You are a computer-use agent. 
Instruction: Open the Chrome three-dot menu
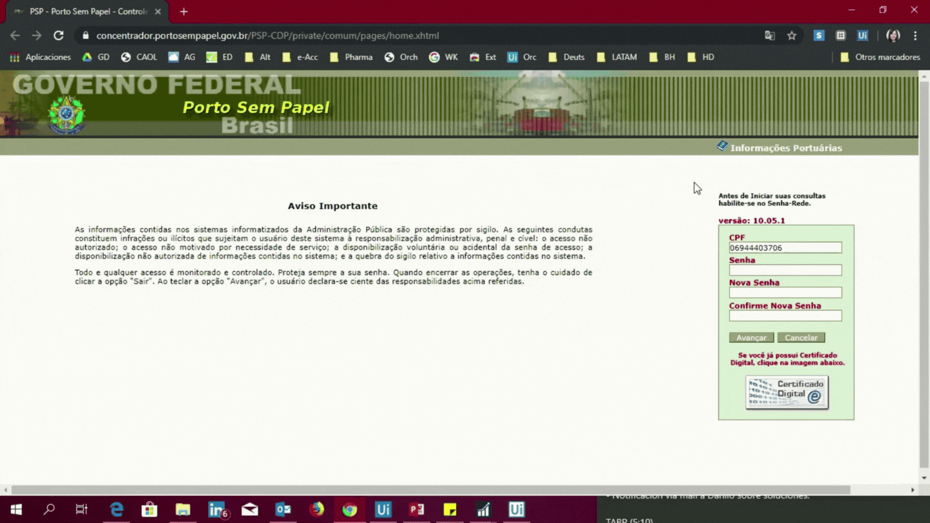click(915, 36)
